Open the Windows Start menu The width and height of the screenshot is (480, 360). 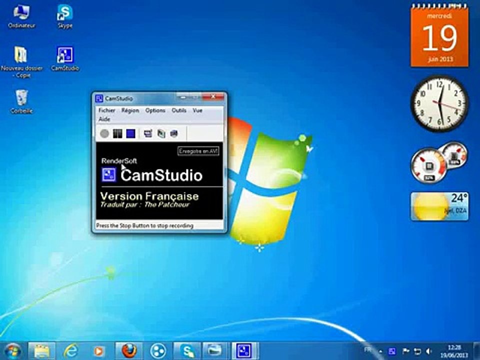13,351
